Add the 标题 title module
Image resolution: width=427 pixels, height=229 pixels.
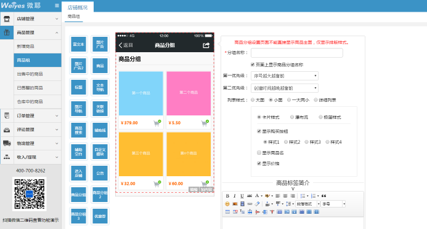[x=78, y=87]
